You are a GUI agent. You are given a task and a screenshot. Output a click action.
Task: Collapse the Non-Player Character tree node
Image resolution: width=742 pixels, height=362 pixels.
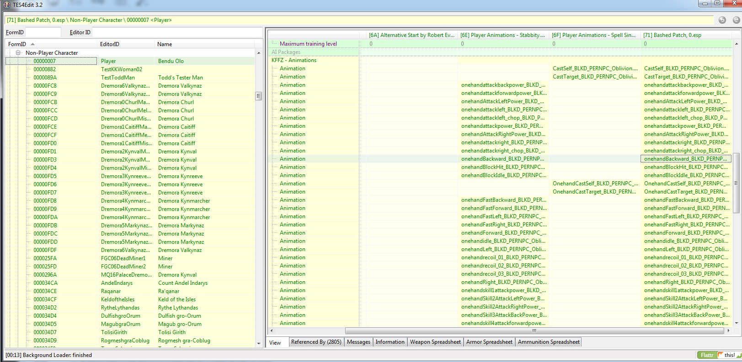18,52
